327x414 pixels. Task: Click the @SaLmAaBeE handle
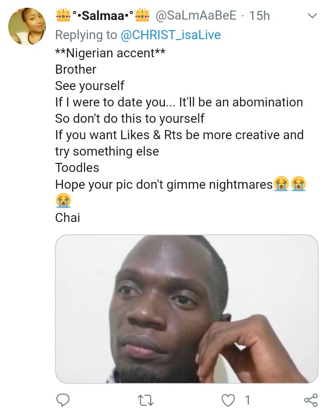(196, 16)
